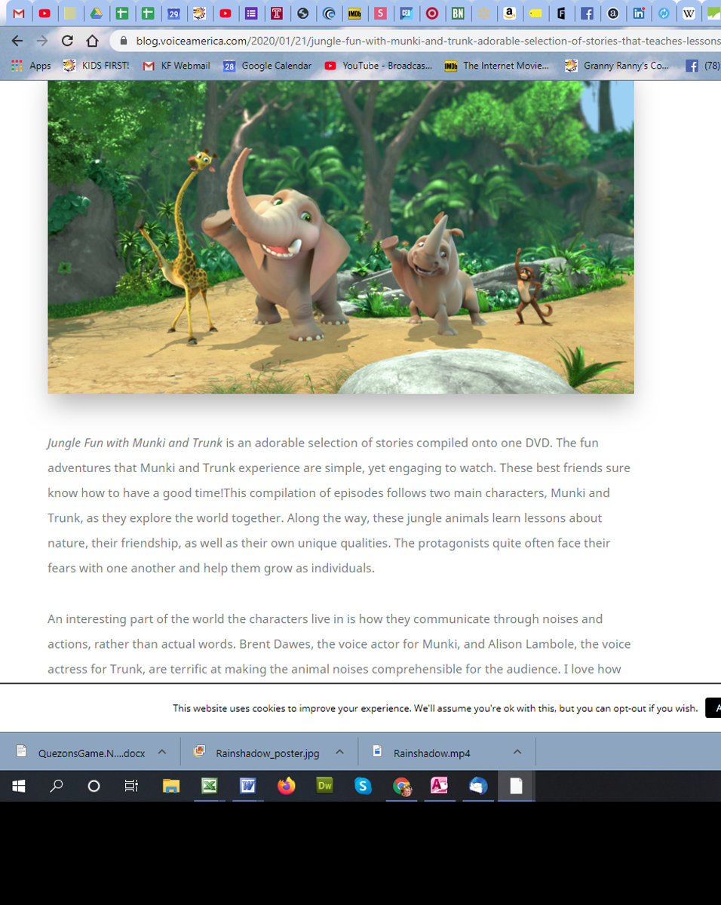Launch Skype from the taskbar
The height and width of the screenshot is (905, 721).
[364, 786]
